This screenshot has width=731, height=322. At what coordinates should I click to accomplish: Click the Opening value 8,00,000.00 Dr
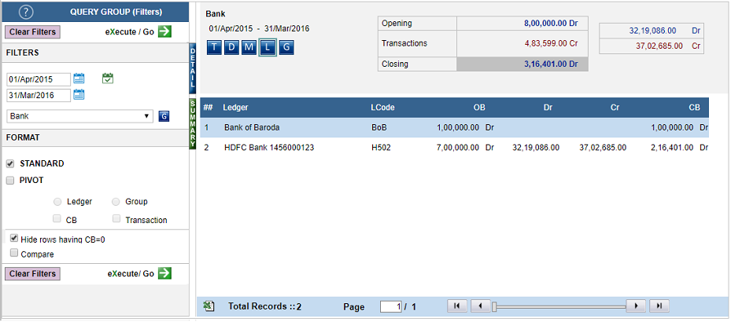point(551,22)
